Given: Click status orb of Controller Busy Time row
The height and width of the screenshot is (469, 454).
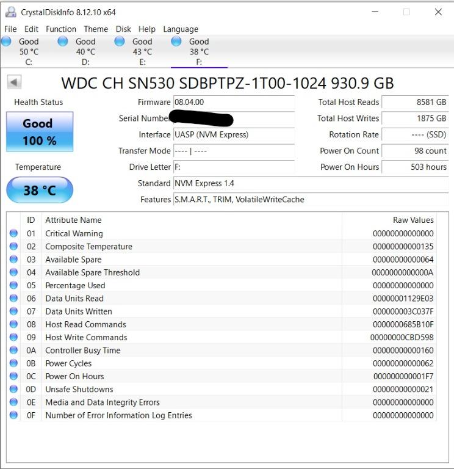Looking at the screenshot, I should pos(13,350).
